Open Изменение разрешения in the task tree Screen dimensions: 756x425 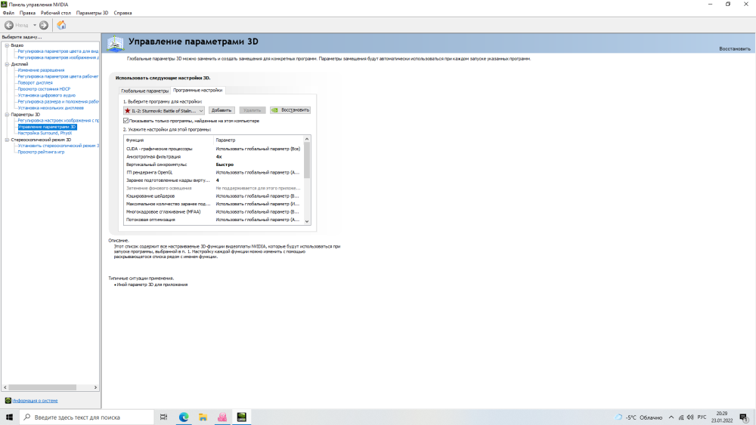coord(41,70)
